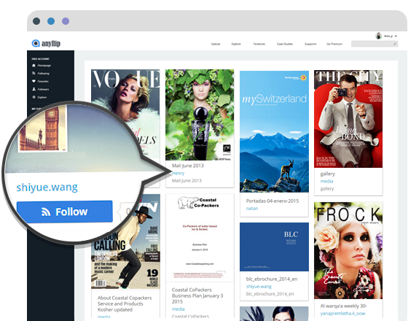Open the user account dropdown arrow
This screenshot has height=321, width=408.
(396, 36)
